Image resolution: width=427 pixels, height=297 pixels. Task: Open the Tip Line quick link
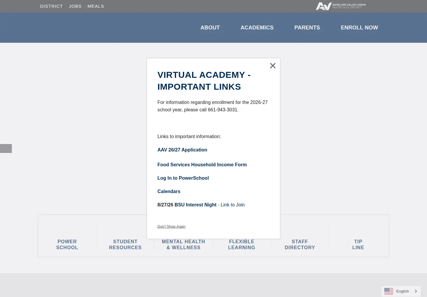(358, 244)
